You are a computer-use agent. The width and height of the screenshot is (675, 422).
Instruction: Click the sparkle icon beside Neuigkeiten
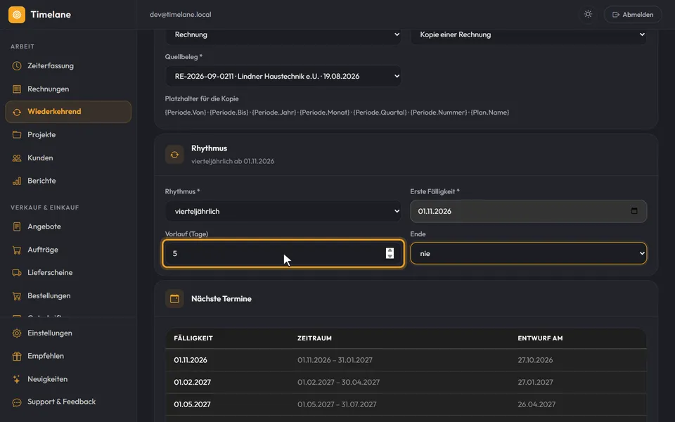pyautogui.click(x=17, y=379)
